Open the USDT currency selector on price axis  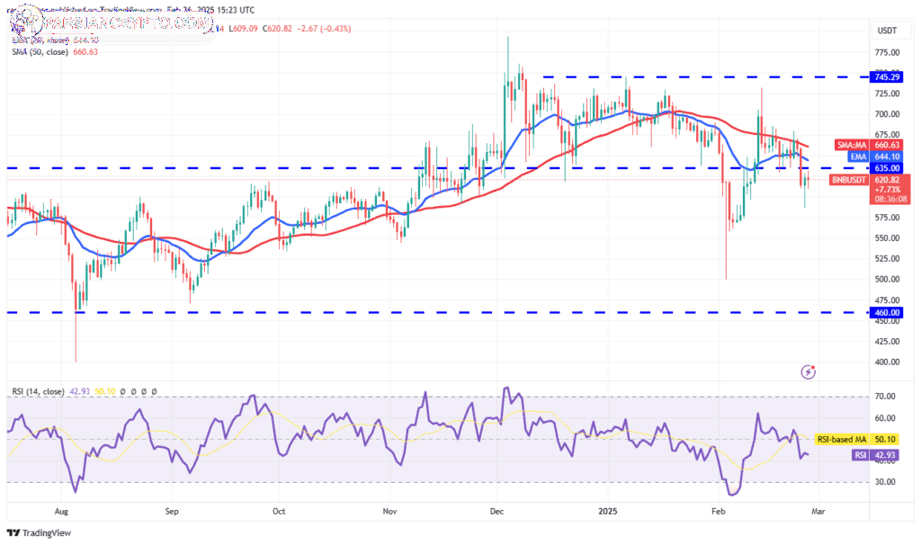887,31
